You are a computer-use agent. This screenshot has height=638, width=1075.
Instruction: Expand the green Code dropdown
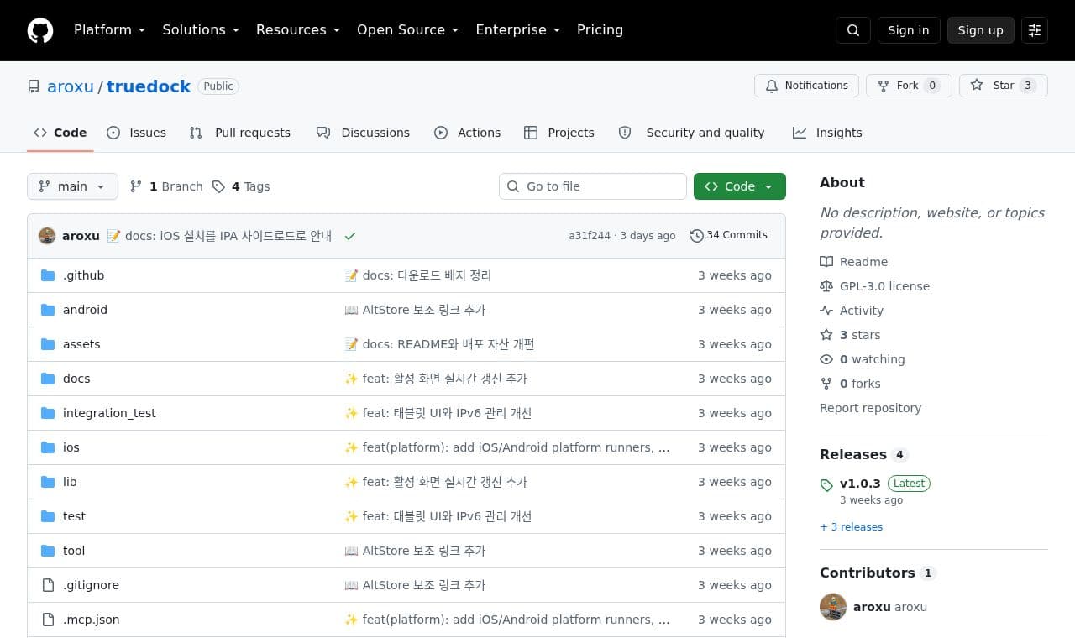[740, 186]
